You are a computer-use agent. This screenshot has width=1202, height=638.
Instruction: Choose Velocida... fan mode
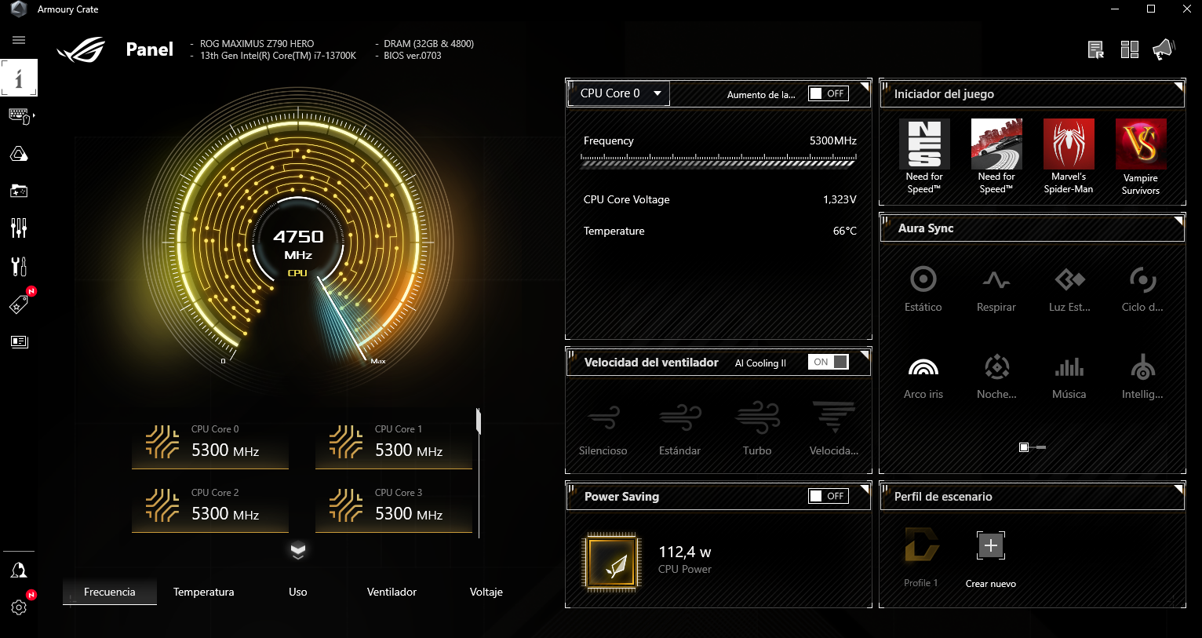coord(834,428)
